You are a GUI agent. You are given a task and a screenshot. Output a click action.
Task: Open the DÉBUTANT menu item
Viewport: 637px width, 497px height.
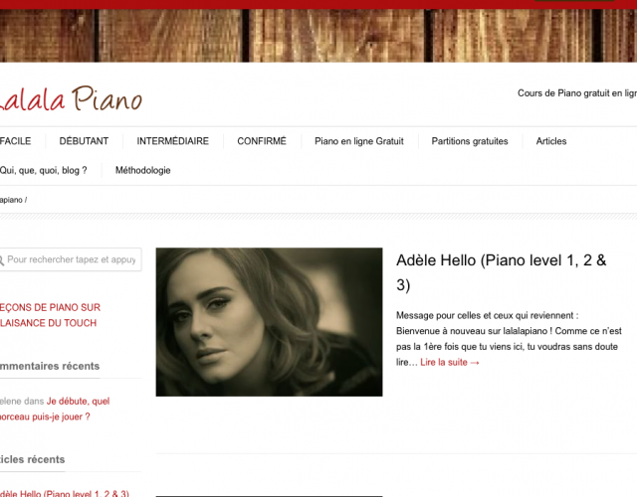(x=84, y=141)
